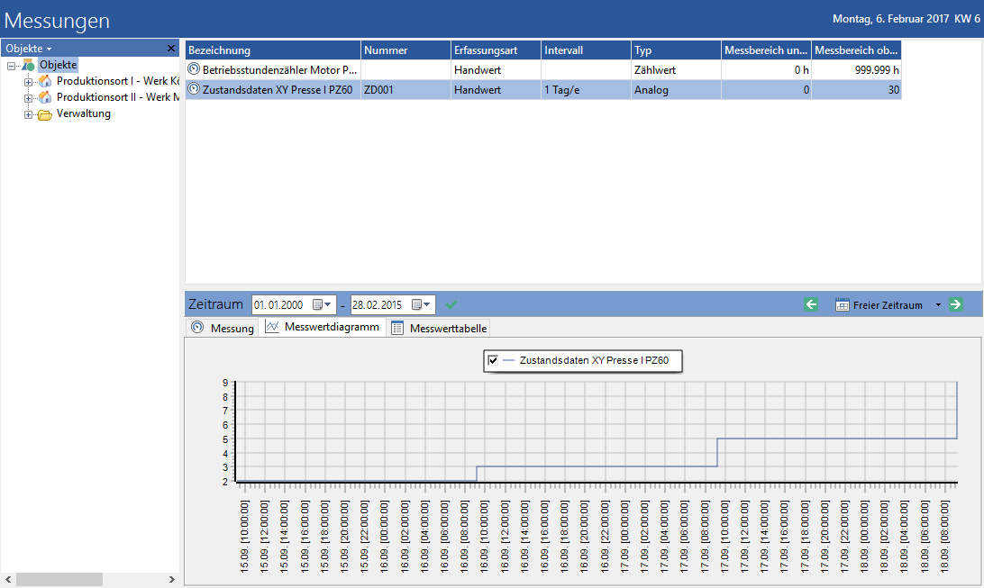The width and height of the screenshot is (984, 588).
Task: Sort by the Messbereich ob... column header
Action: 857,50
